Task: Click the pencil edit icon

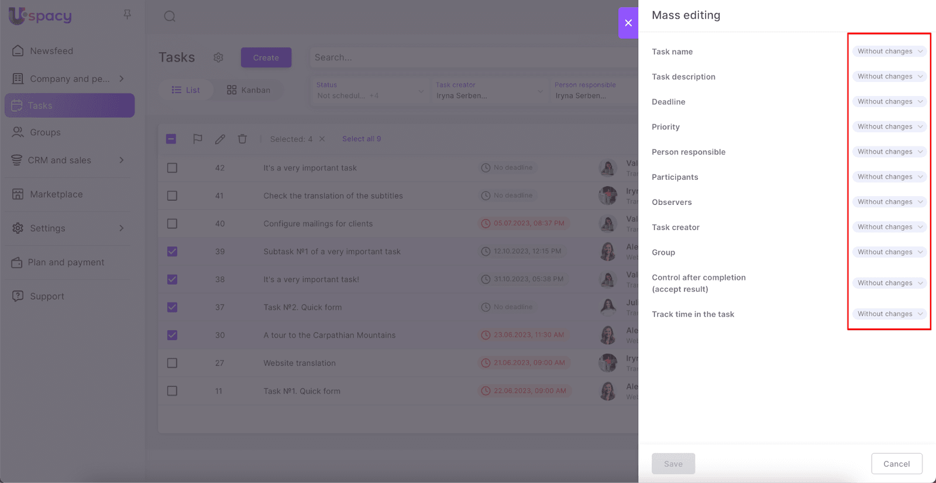Action: pos(220,139)
